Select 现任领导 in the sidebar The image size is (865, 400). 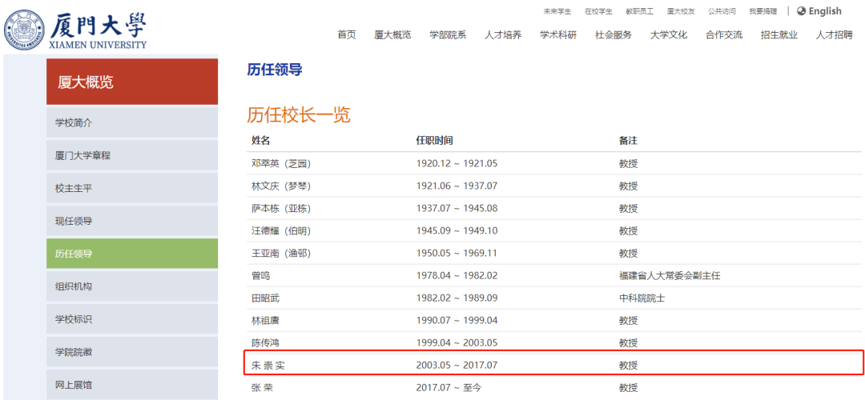tap(132, 222)
